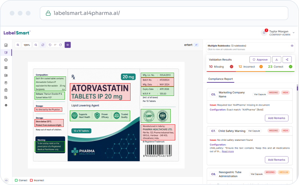Select the Batch No. and Mfg. Date region
The width and height of the screenshot is (299, 185).
pyautogui.click(x=157, y=82)
